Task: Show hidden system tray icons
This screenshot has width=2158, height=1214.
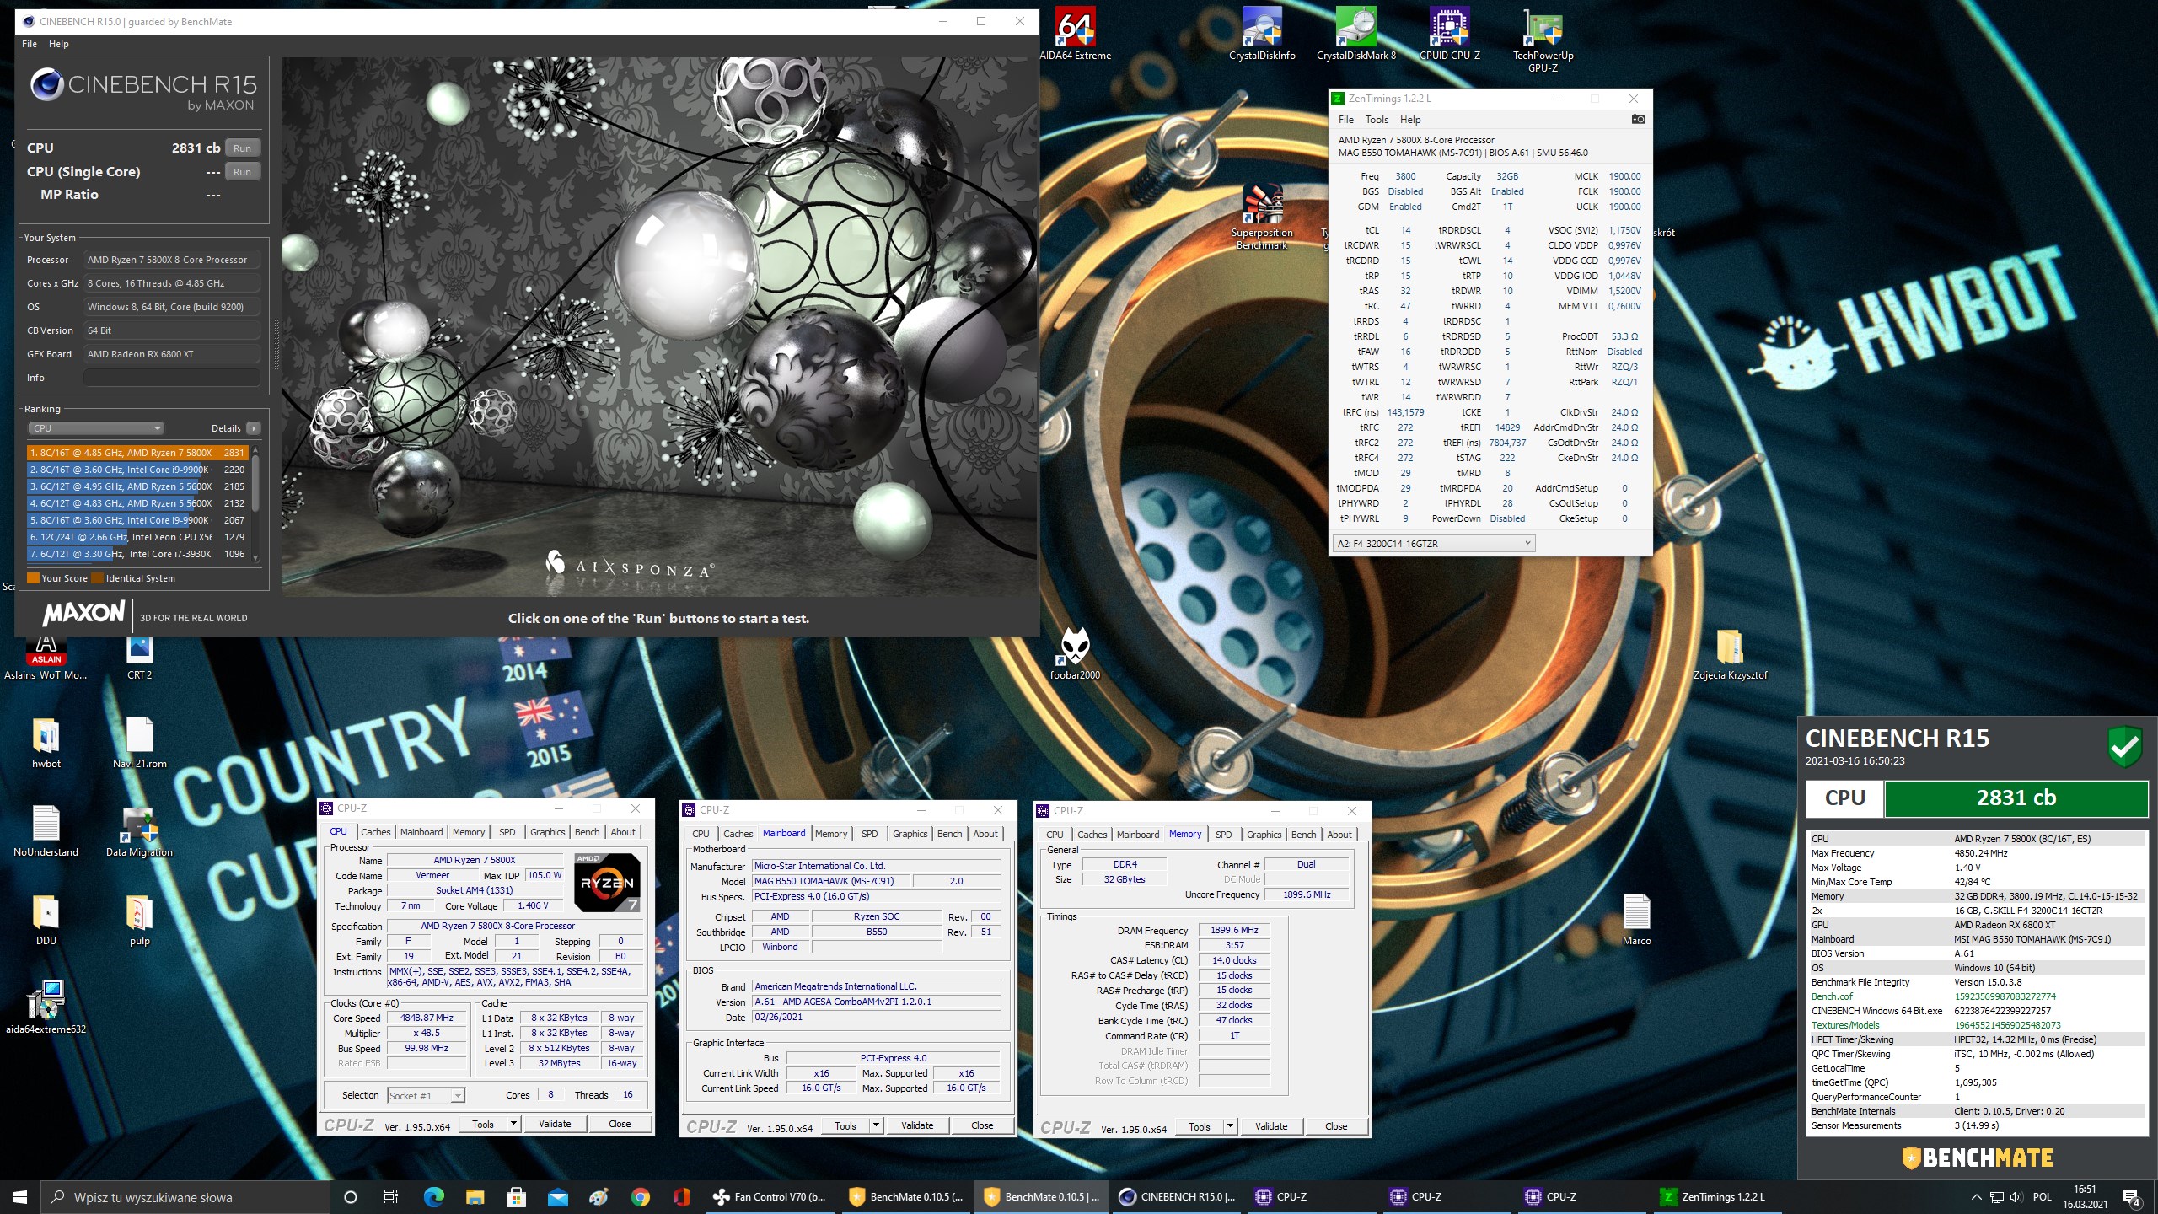Action: point(1976,1197)
